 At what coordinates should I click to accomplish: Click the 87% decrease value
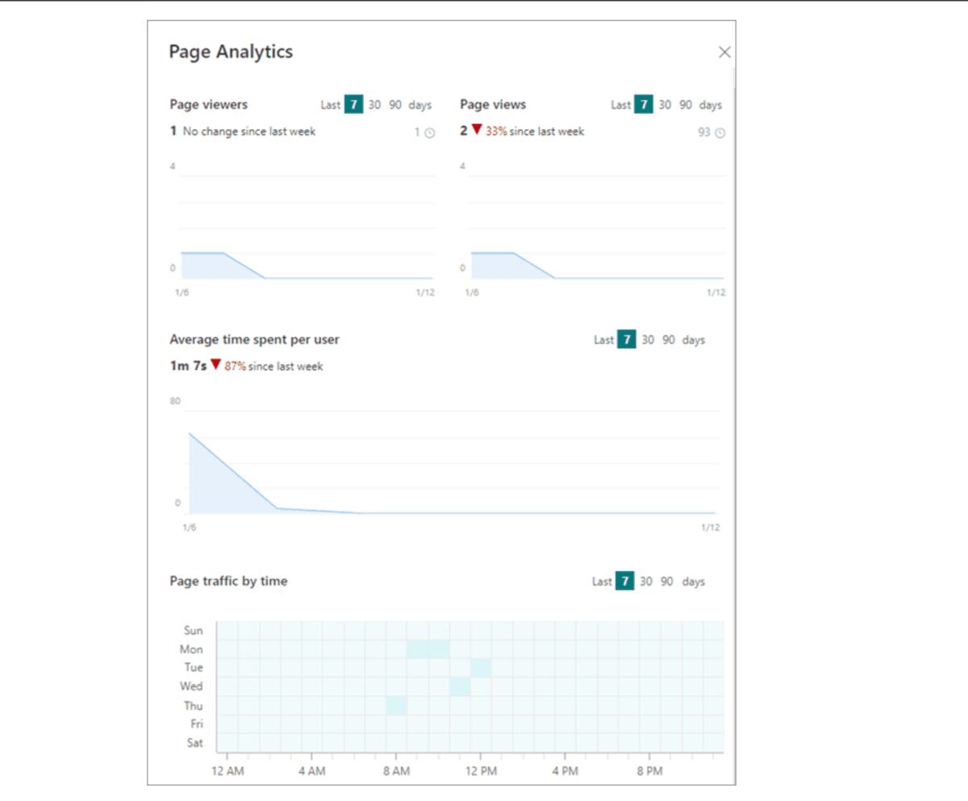coord(236,366)
